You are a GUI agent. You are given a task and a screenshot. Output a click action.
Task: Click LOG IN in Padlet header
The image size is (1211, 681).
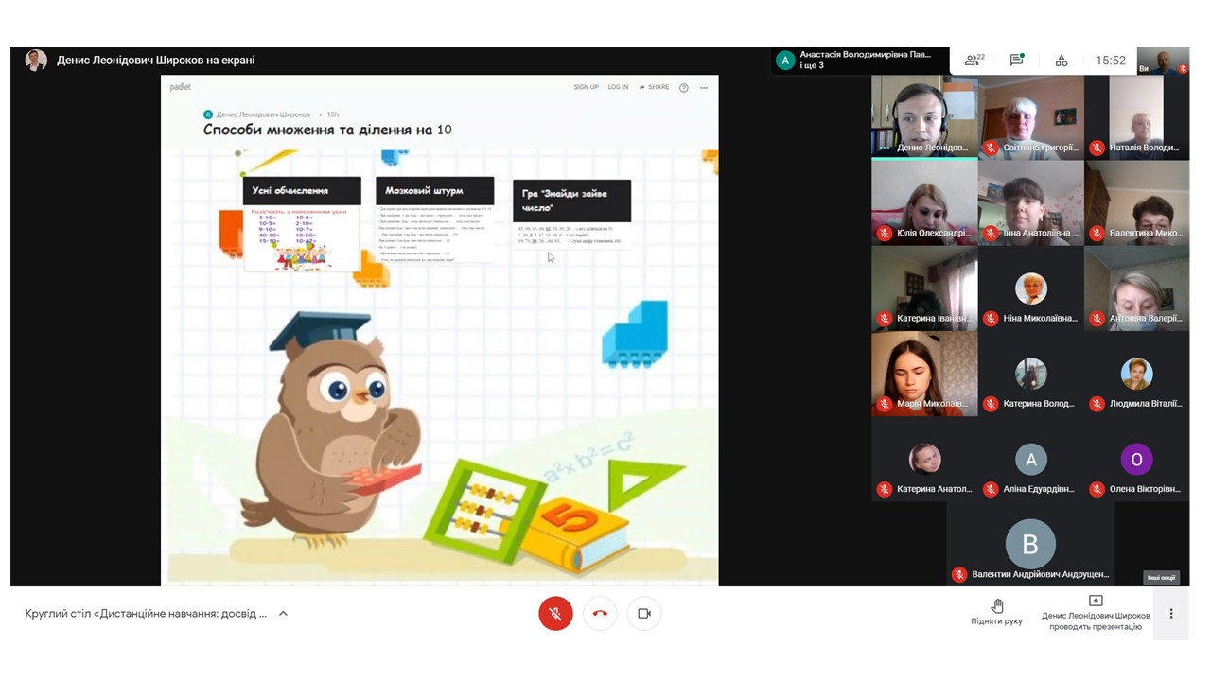(x=618, y=87)
